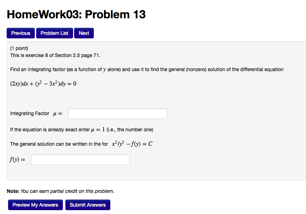Click Submit Answers at page bottom

tap(87, 204)
